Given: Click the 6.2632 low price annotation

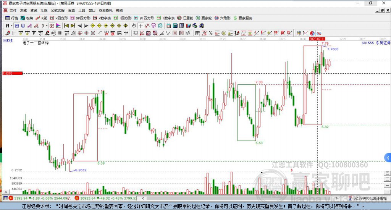Looking at the screenshot, I should pyautogui.click(x=81, y=170).
